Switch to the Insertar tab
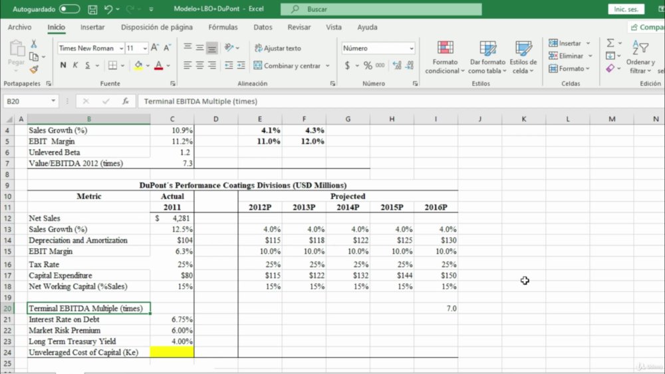 [x=92, y=27]
